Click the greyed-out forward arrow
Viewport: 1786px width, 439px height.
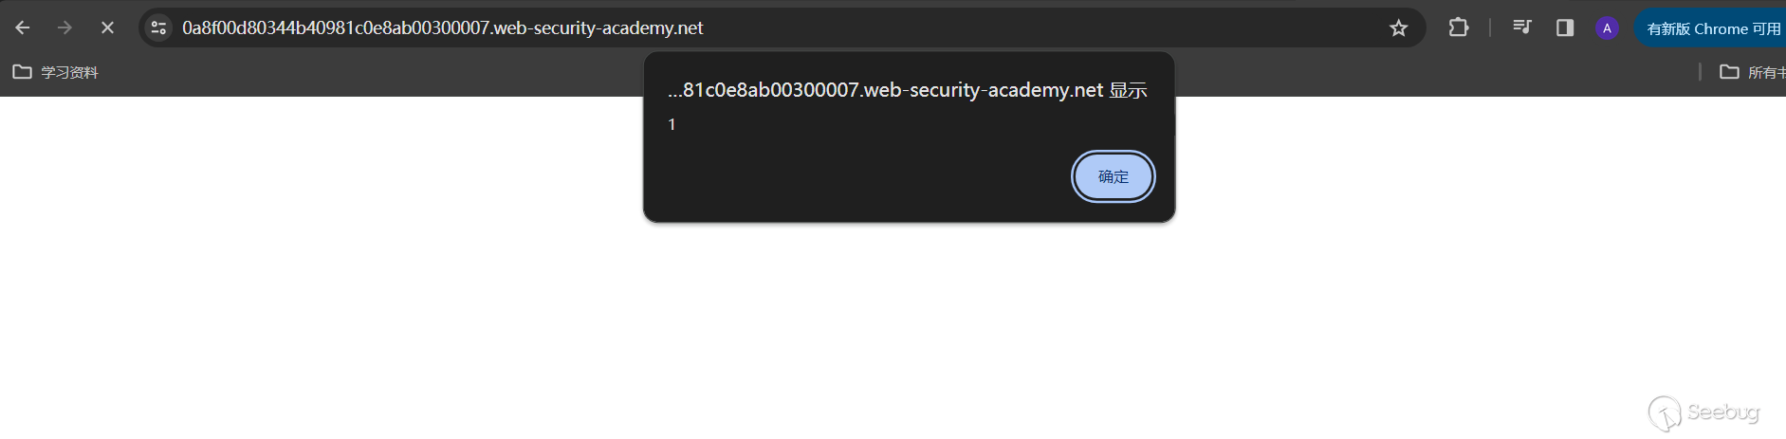pos(64,28)
